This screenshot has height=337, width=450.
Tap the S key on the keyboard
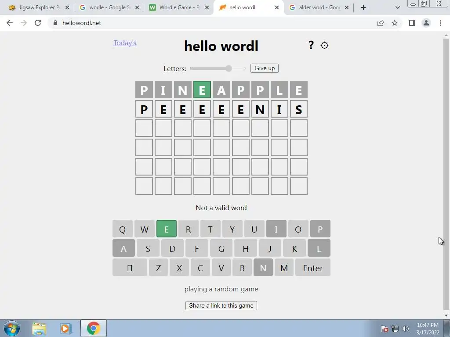point(148,248)
